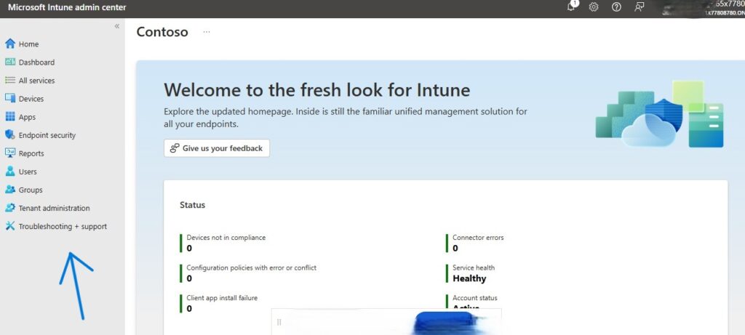Select Tenant administration
Screen dimensions: 745x335
[54, 208]
